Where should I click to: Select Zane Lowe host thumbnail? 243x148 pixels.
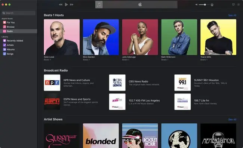point(62,37)
